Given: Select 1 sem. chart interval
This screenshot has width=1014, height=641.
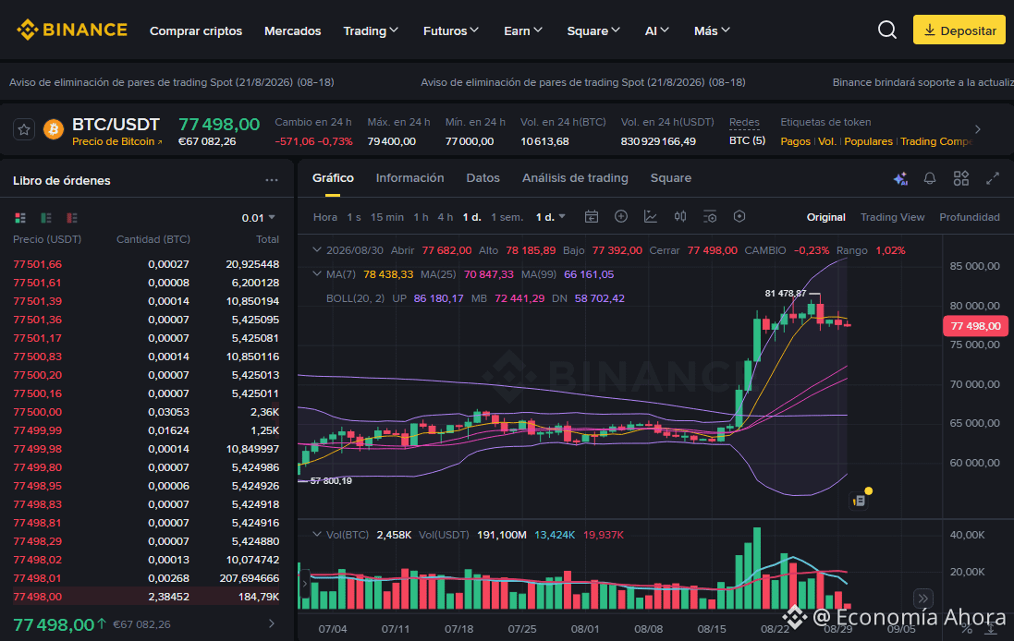Looking at the screenshot, I should tap(507, 217).
